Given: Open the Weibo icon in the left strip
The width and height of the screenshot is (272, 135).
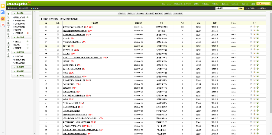Looking at the screenshot, I should [2, 18].
